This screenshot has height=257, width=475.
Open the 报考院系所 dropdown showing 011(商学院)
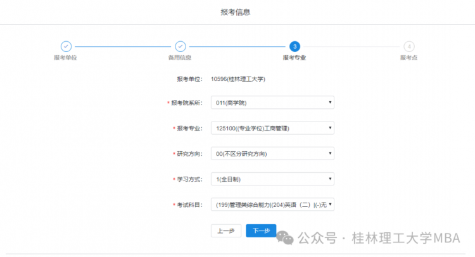tap(272, 103)
